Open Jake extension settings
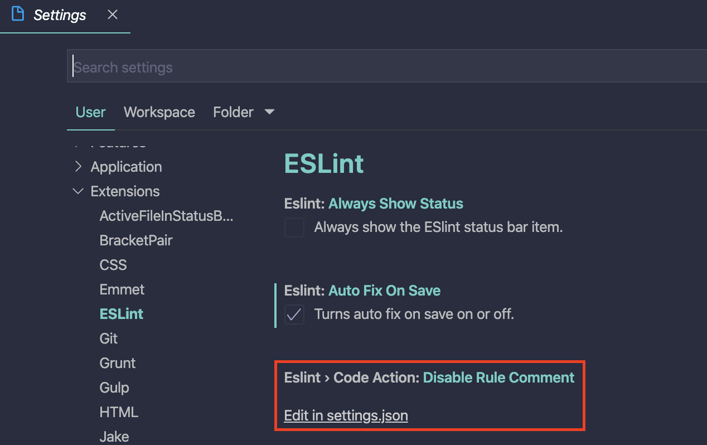The image size is (707, 445). point(114,436)
